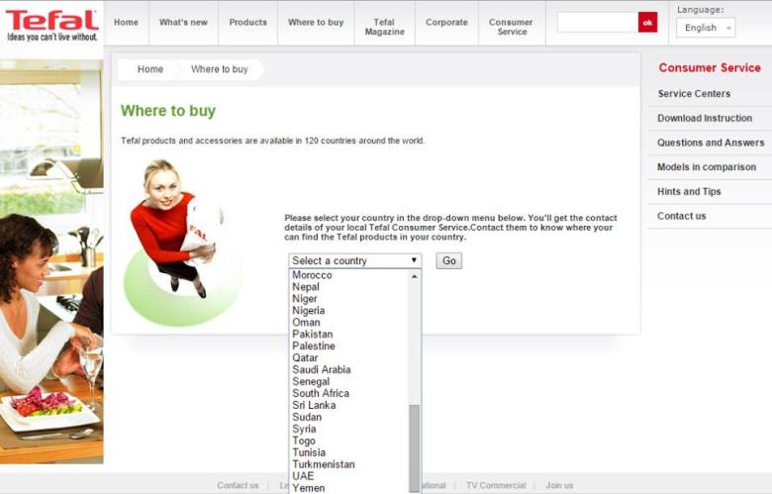Screen dimensions: 772x494
Task: Collapse the Select a country dropdown
Action: [355, 260]
